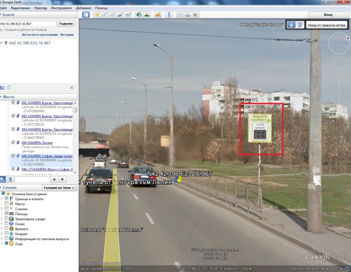351x272 pixels.
Task: Switch to 3D buildings ground view icon
Action: tap(299, 25)
